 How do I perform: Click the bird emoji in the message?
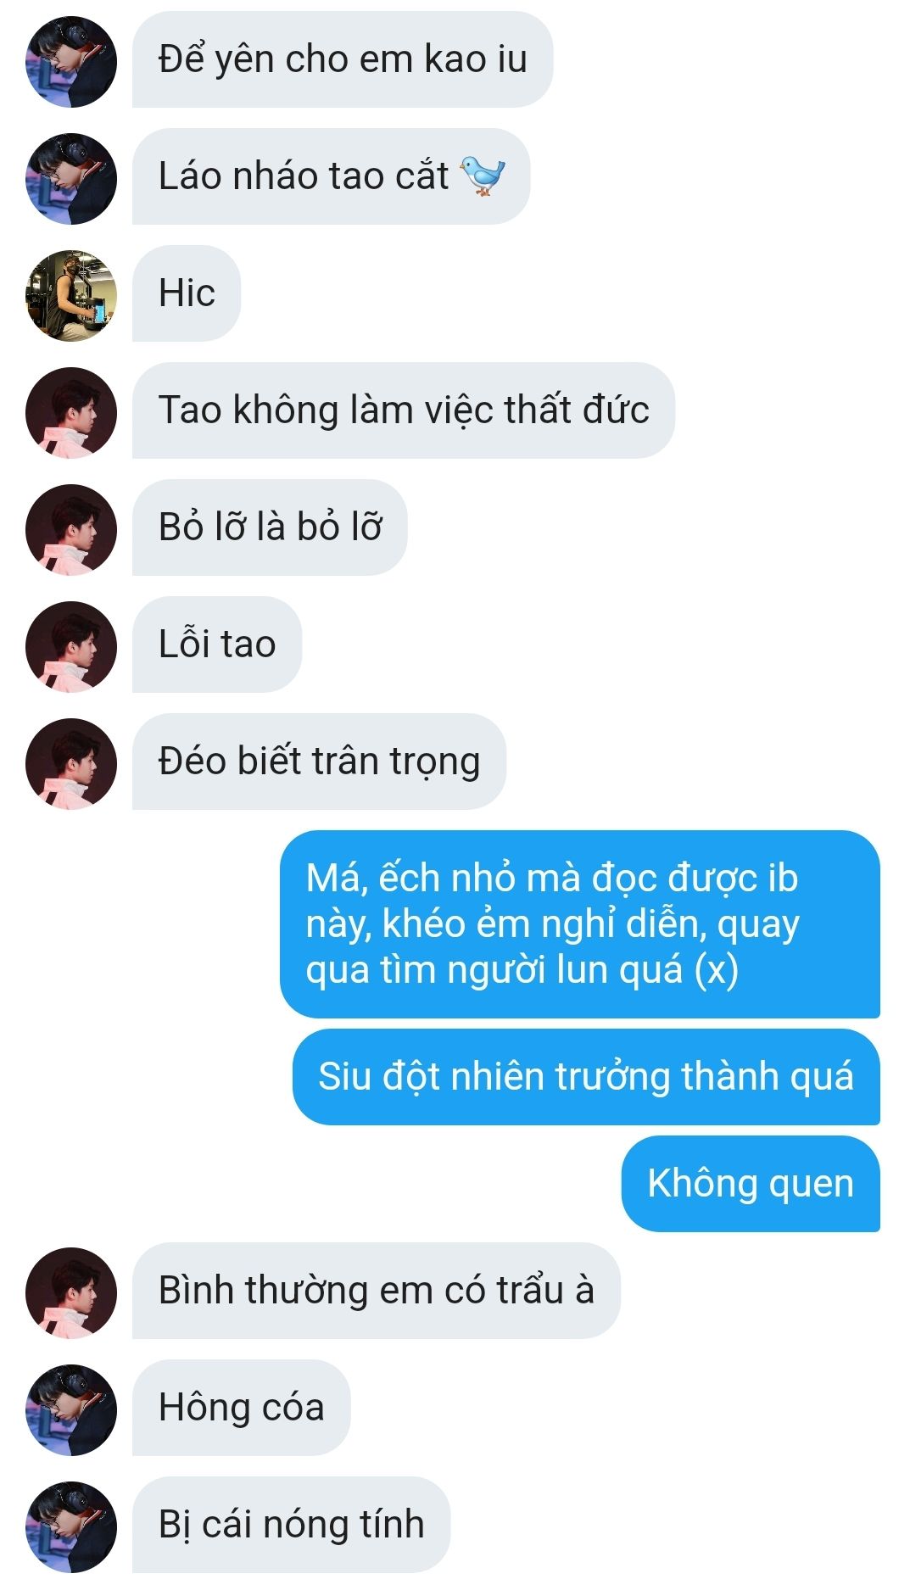coord(483,176)
